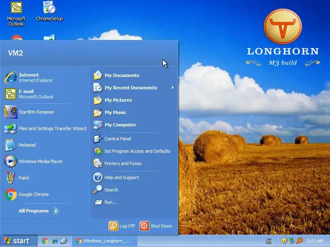This screenshot has width=330, height=247.
Task: Click Chrome icon in Quick Launch bar
Action: tap(45, 241)
